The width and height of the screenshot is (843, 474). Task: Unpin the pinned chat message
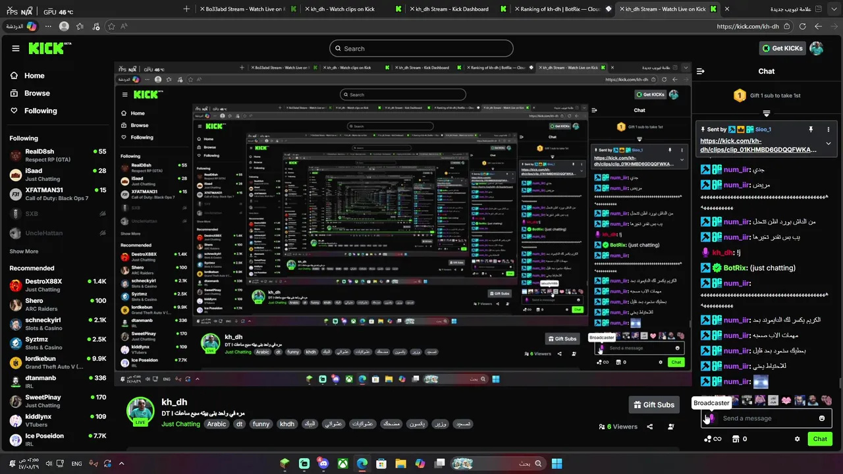click(811, 130)
